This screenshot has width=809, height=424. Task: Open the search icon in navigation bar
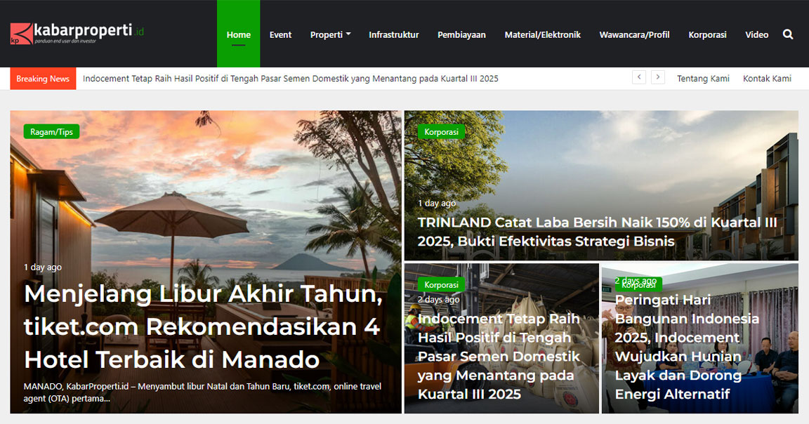pyautogui.click(x=787, y=34)
